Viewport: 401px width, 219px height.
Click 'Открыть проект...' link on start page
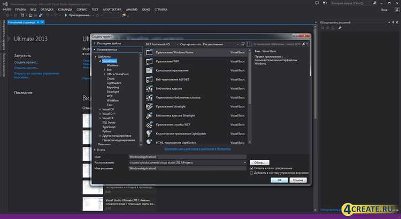click(26, 68)
